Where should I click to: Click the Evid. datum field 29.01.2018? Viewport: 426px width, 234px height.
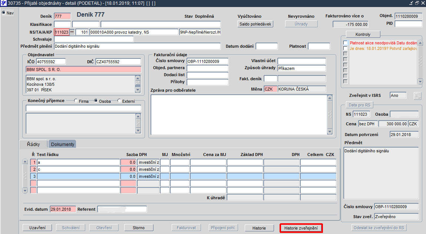point(63,209)
